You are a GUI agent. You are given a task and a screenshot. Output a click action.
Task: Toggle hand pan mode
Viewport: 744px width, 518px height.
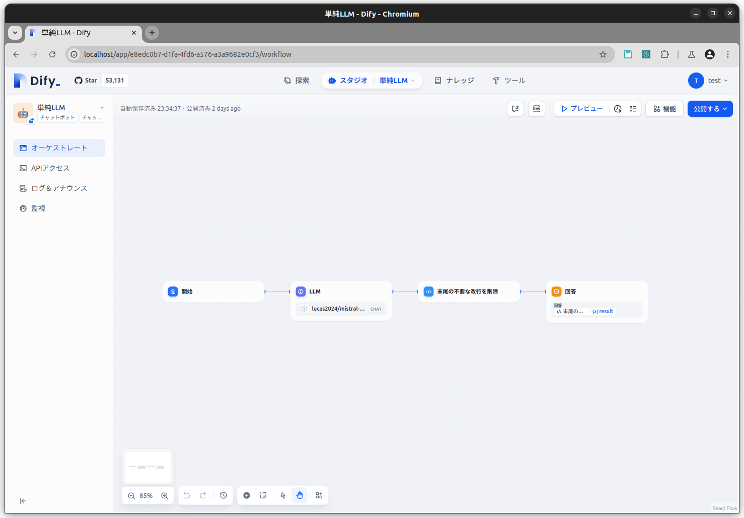pyautogui.click(x=300, y=496)
